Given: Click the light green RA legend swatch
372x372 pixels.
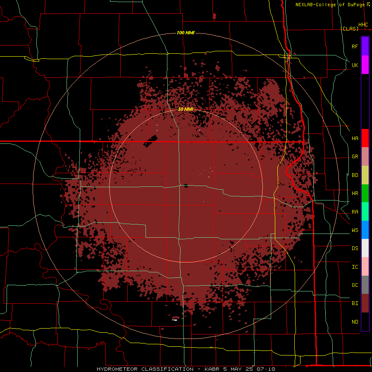Looking at the screenshot, I should (365, 211).
